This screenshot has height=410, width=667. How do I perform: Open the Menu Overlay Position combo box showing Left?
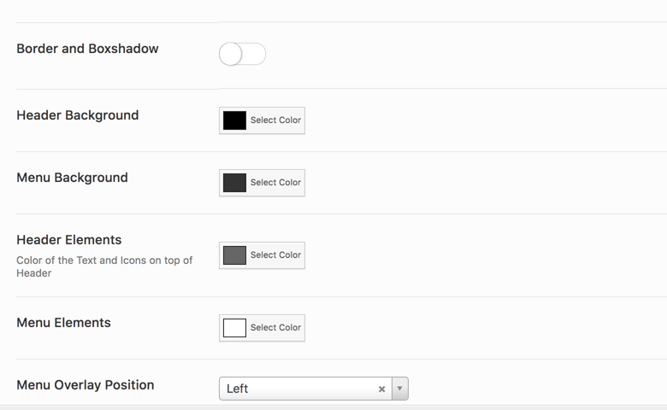pyautogui.click(x=314, y=389)
